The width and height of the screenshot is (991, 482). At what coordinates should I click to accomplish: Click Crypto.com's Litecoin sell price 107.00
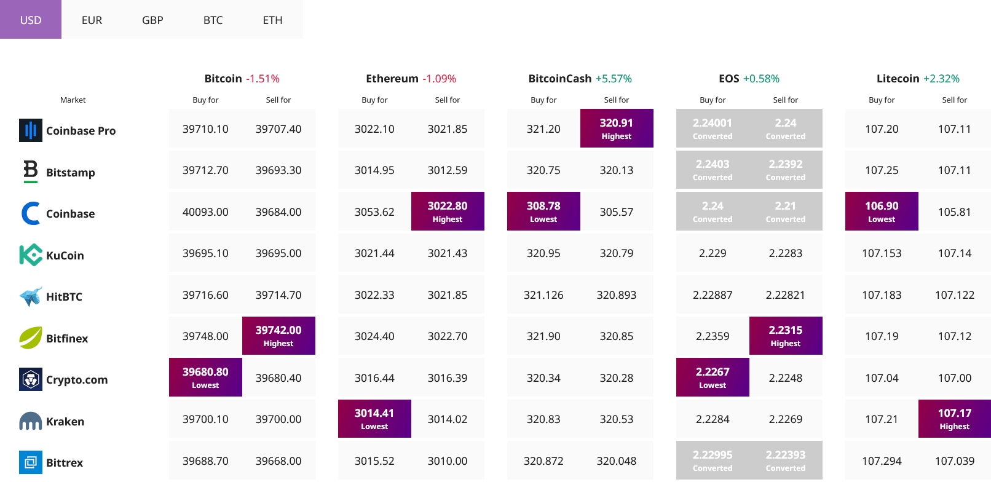coord(955,378)
